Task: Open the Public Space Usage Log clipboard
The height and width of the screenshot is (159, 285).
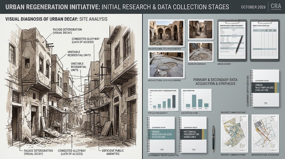Action: pos(265,40)
